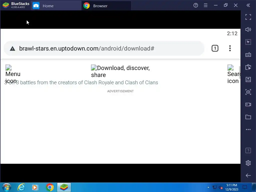Open BlueStacks settings gear
This screenshot has width=256, height=192.
click(x=248, y=163)
